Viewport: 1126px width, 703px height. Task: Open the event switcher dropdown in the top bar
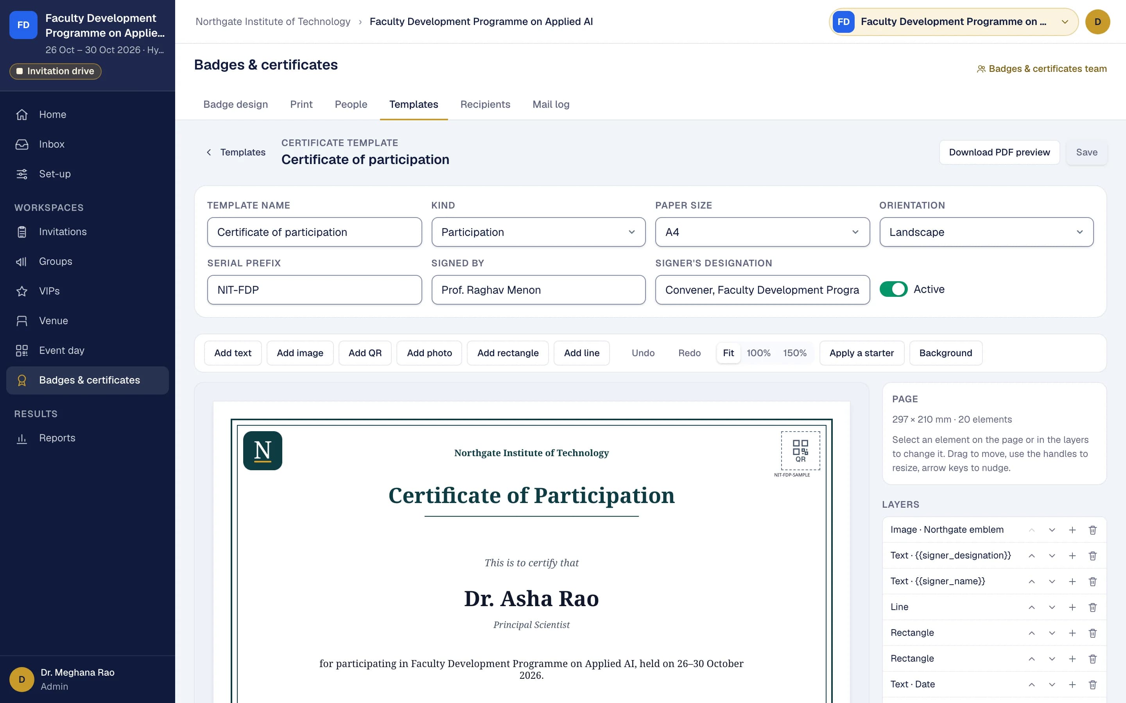coord(953,22)
